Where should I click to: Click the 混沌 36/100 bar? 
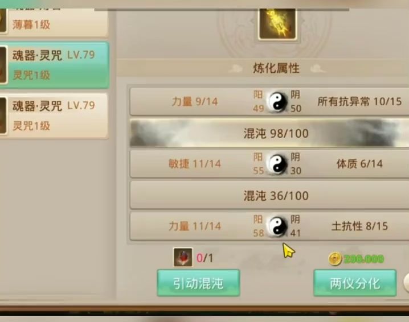269,195
